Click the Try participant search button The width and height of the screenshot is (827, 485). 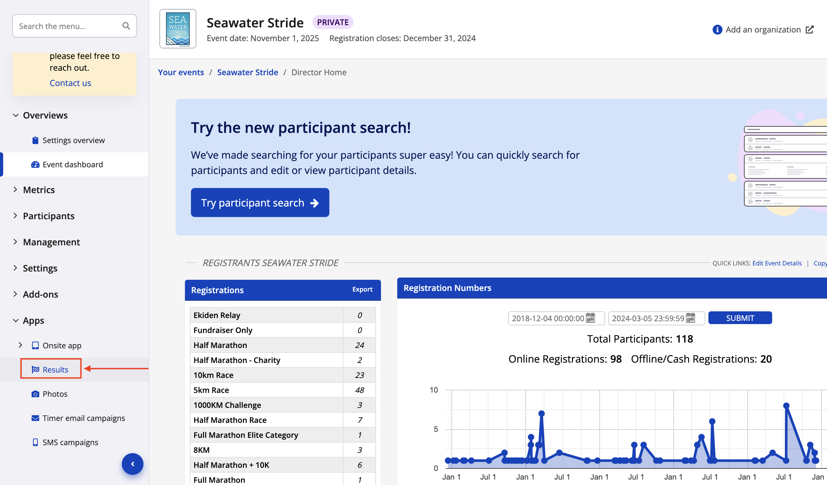coord(260,203)
